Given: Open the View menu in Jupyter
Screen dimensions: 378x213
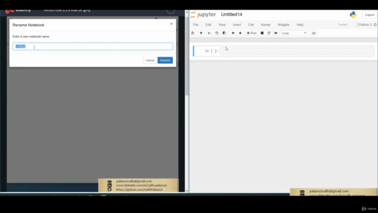Looking at the screenshot, I should [x=222, y=25].
